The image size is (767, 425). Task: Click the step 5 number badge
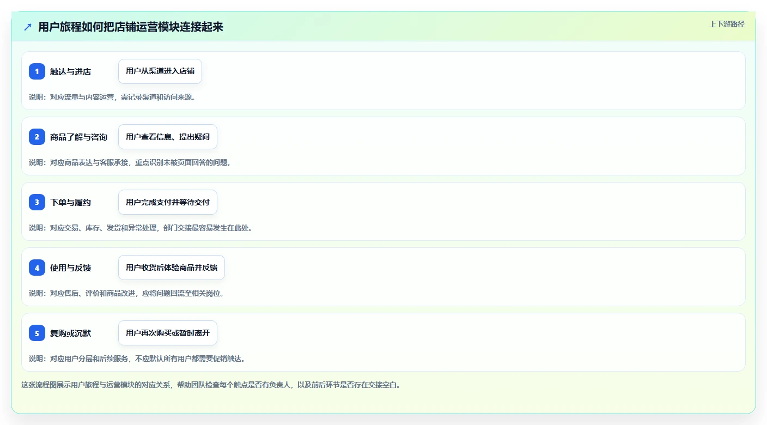[37, 333]
